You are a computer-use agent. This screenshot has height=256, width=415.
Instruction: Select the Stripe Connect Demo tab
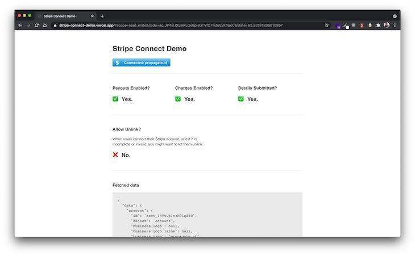pyautogui.click(x=65, y=16)
